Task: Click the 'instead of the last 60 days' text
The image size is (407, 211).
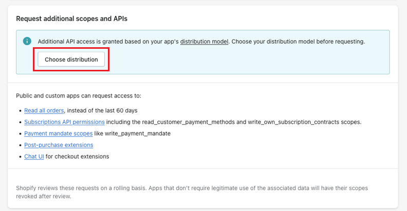Action: [103, 110]
